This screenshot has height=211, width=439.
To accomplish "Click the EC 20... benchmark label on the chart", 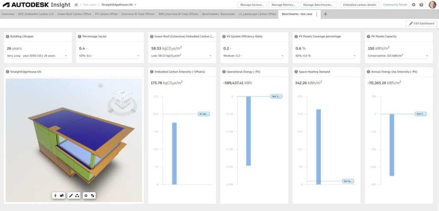I will coord(204,114).
